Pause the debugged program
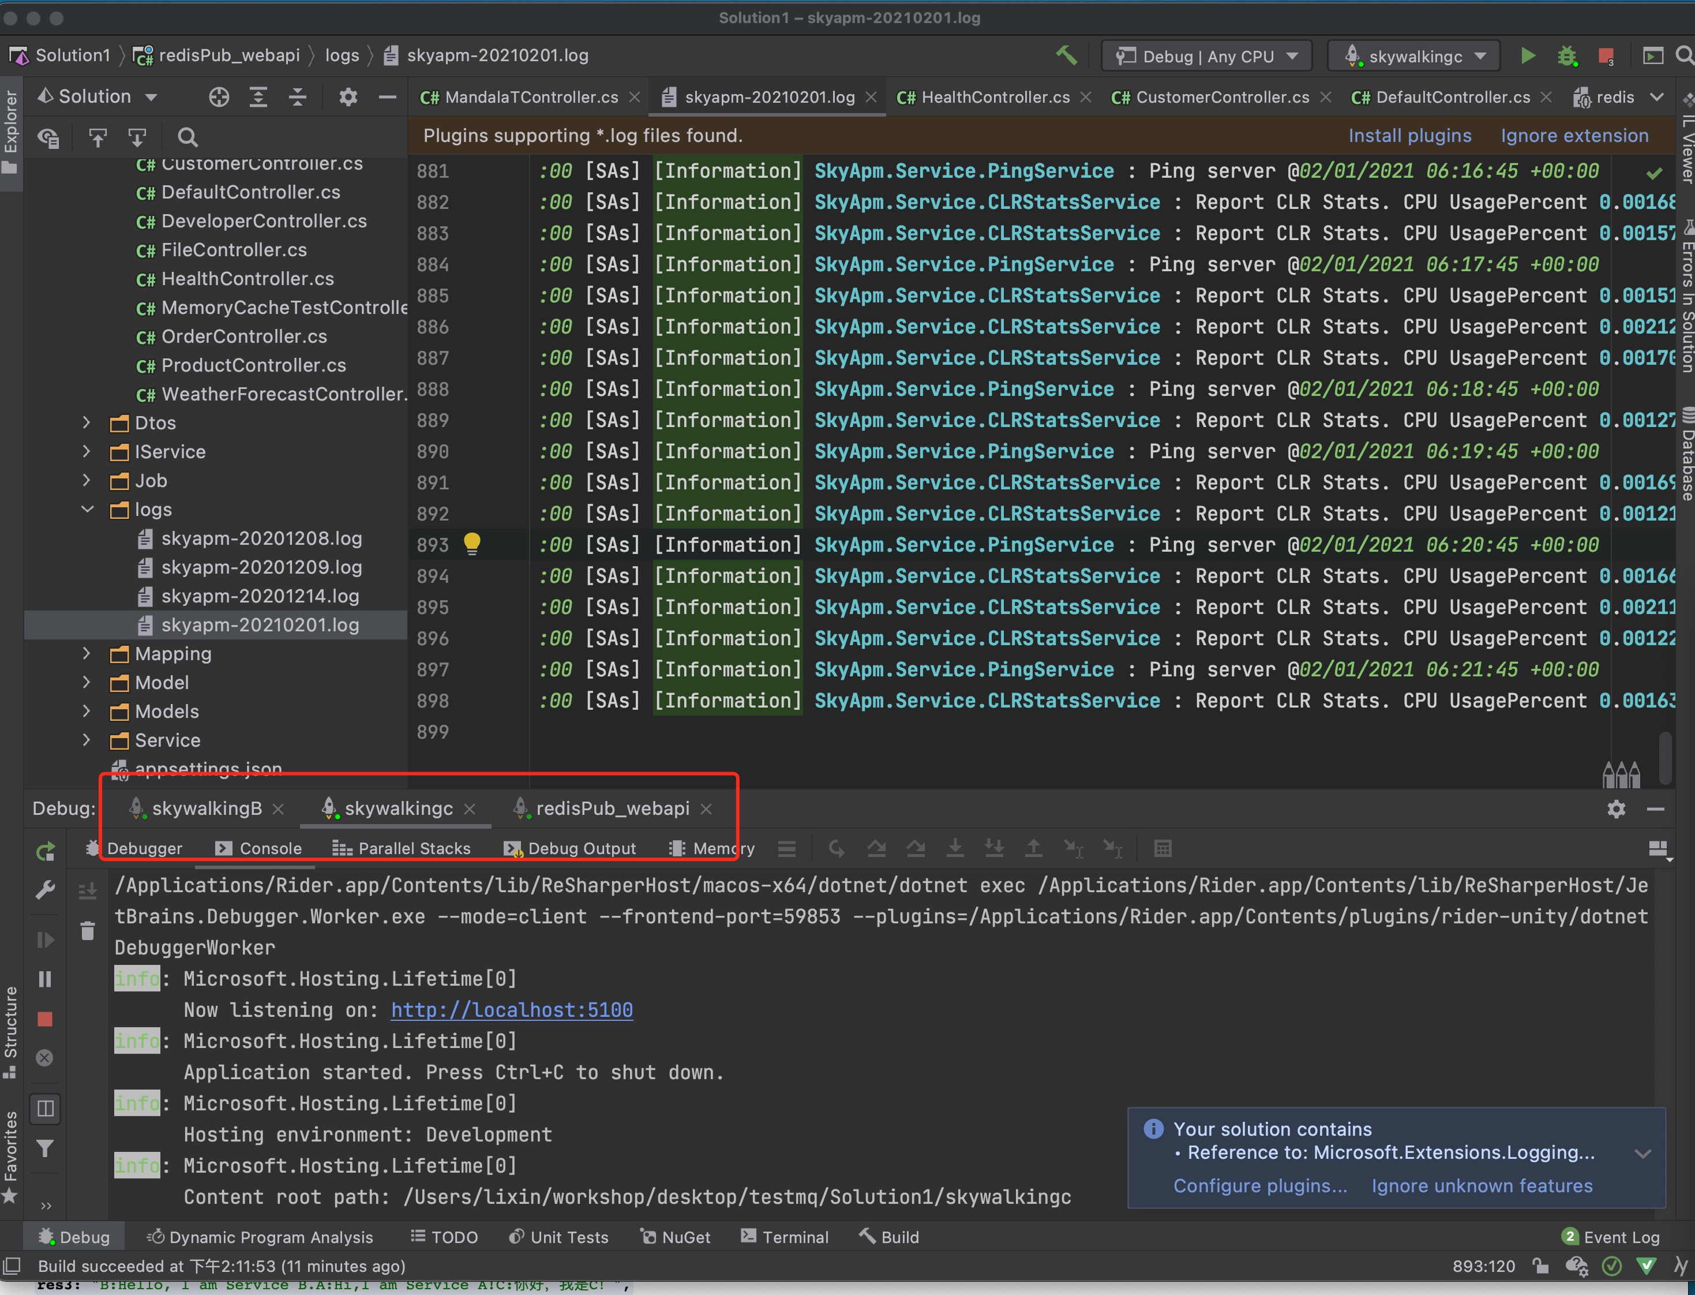This screenshot has width=1695, height=1295. (46, 979)
